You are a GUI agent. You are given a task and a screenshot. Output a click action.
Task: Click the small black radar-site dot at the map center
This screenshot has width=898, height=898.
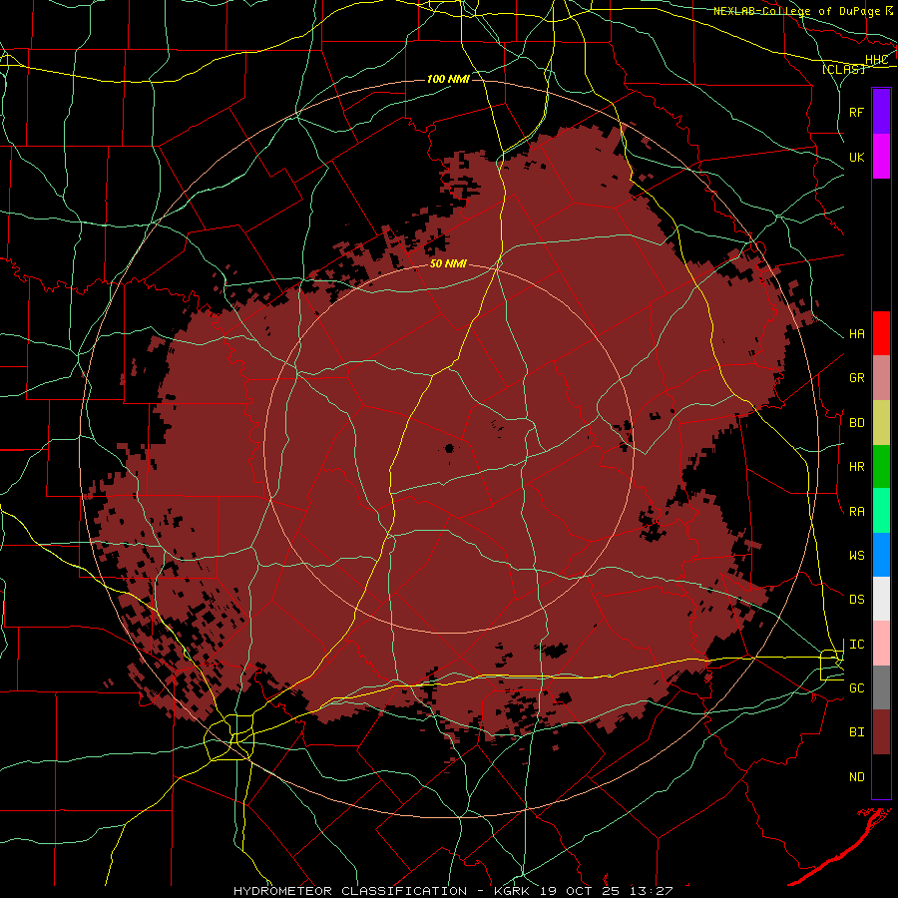point(450,448)
